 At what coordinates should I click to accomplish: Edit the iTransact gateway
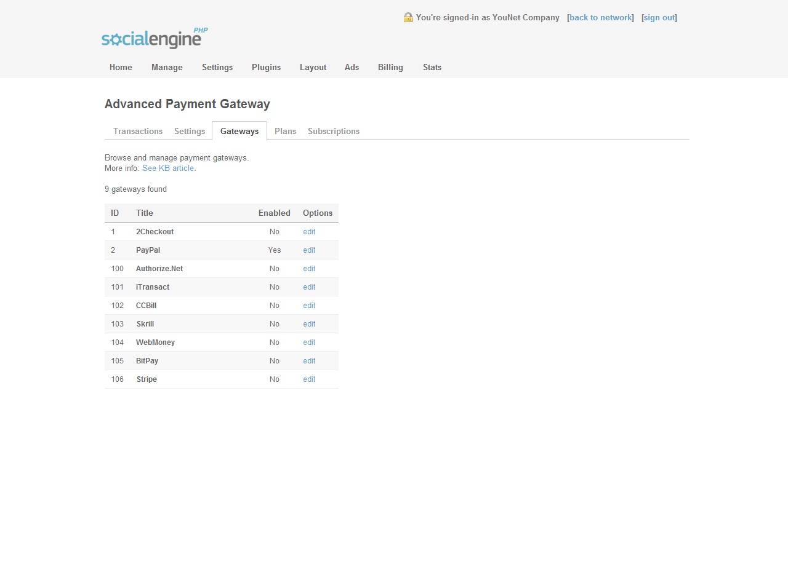pos(309,287)
